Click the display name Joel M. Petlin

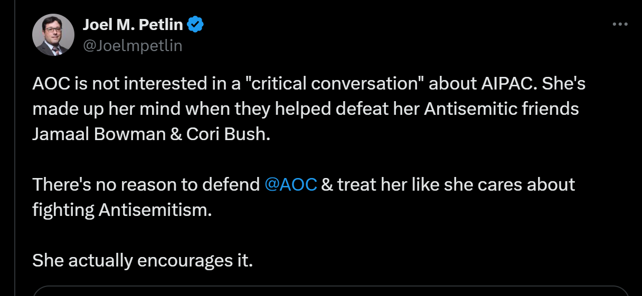point(132,24)
